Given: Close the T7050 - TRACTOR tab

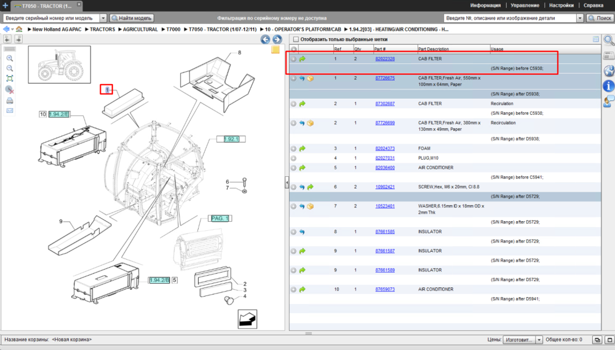Looking at the screenshot, I should pos(79,4).
